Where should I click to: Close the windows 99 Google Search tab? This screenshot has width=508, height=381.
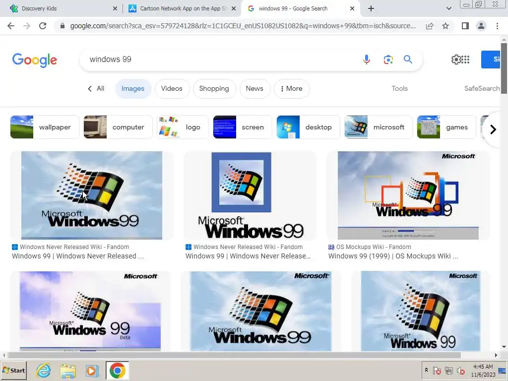click(x=352, y=9)
